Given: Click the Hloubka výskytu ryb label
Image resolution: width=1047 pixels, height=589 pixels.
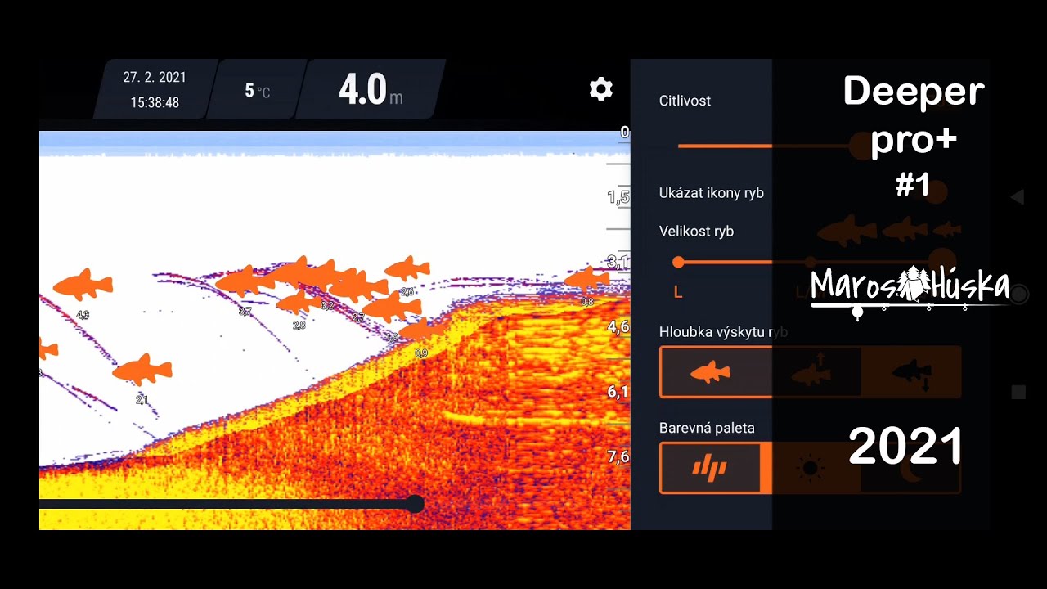Looking at the screenshot, I should click(x=723, y=332).
